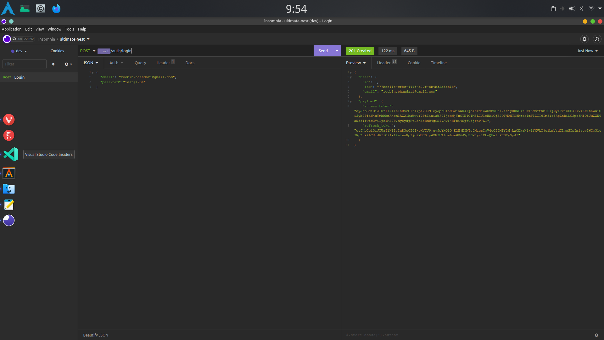Open the help icon in response footer
The height and width of the screenshot is (340, 604).
[596, 335]
